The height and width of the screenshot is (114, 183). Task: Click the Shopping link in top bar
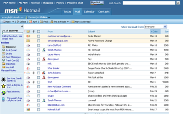(48, 3)
